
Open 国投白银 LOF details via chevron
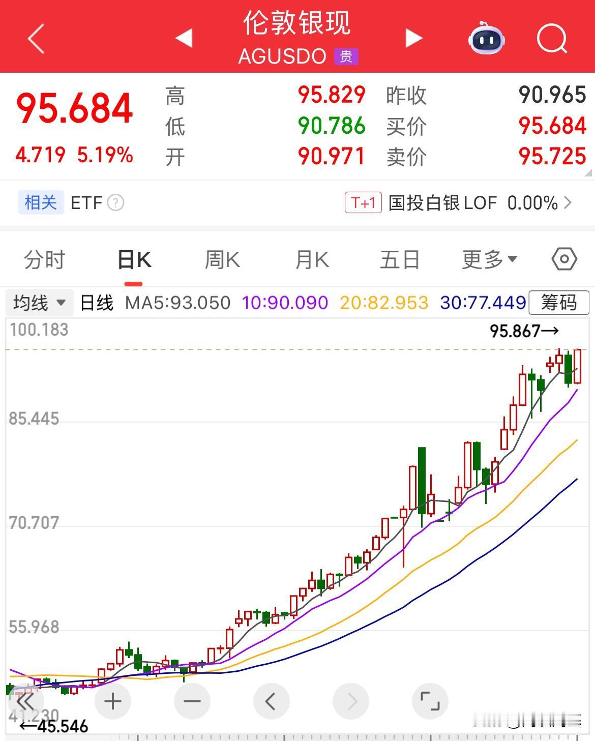[570, 202]
